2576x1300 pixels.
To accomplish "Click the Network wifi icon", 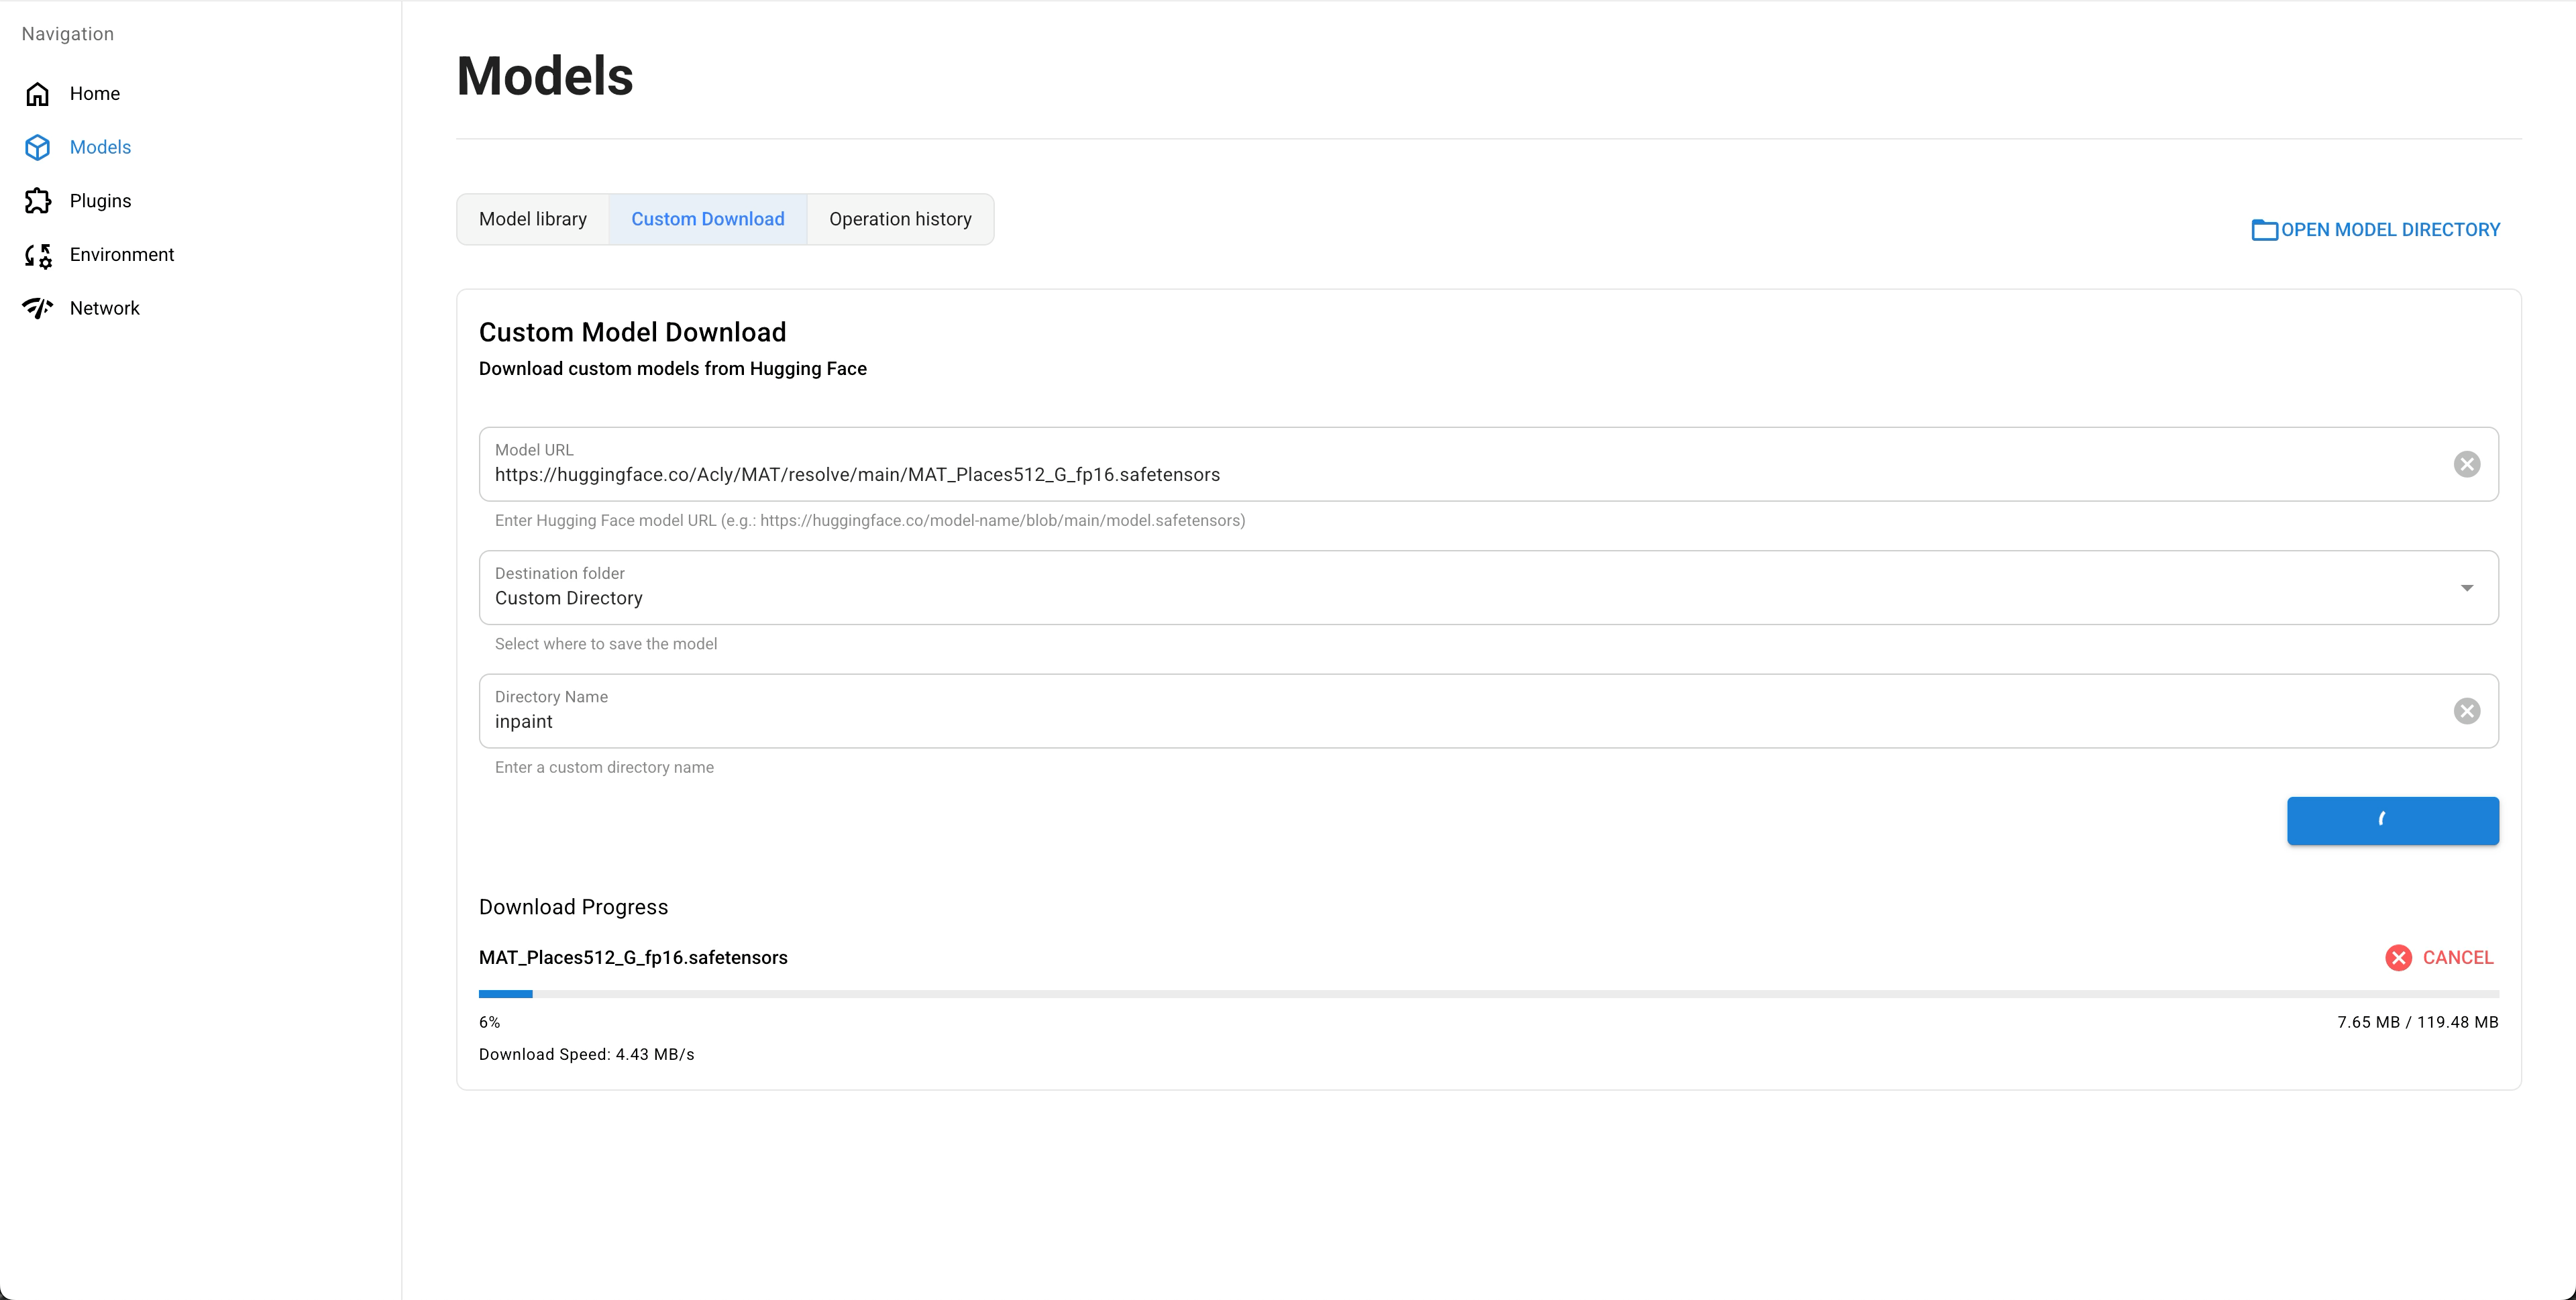I will [37, 308].
